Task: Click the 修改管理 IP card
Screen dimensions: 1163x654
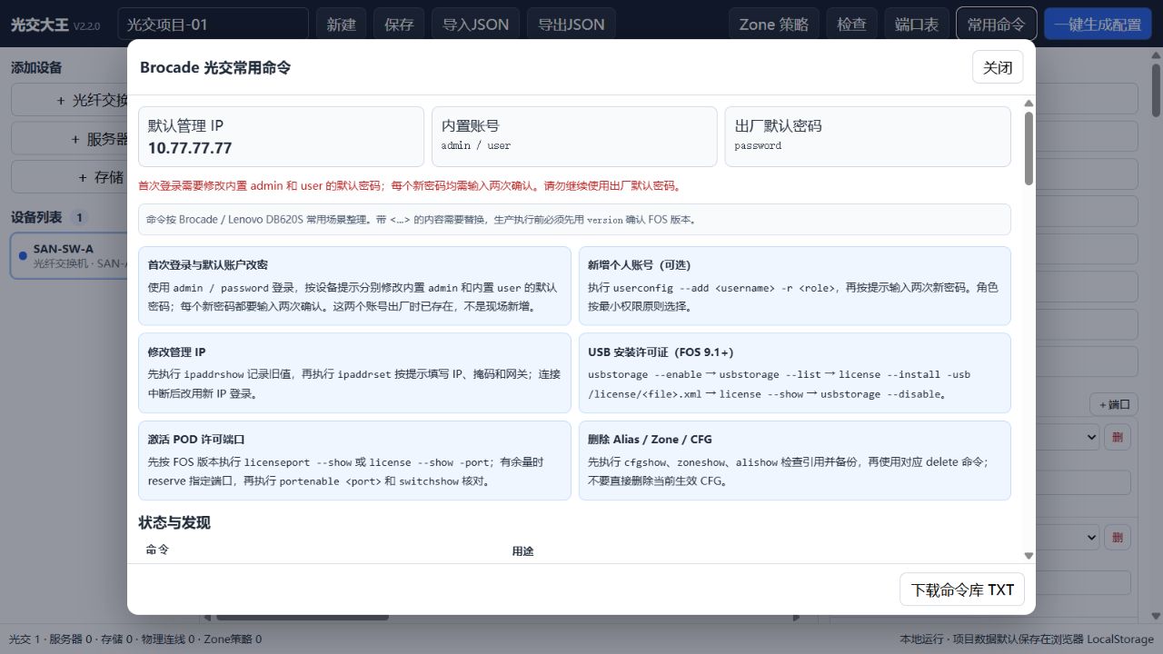Action: point(354,372)
